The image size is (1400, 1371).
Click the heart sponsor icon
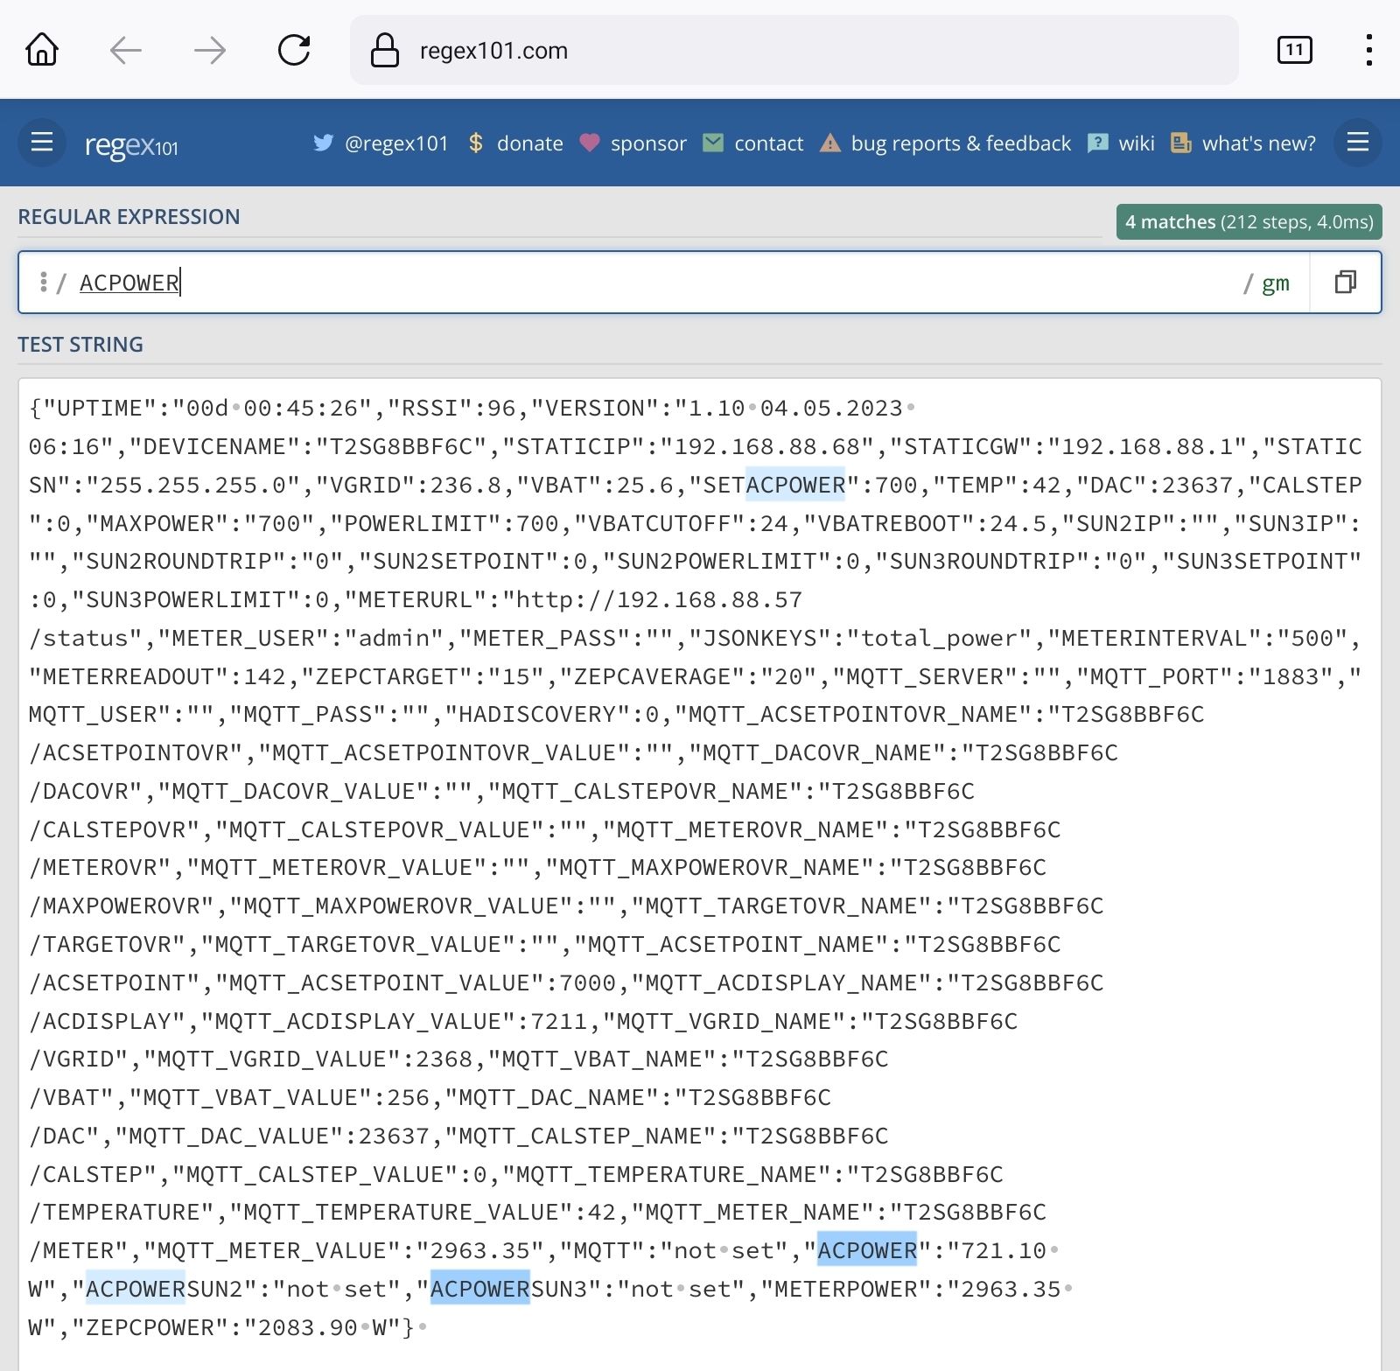pyautogui.click(x=590, y=143)
